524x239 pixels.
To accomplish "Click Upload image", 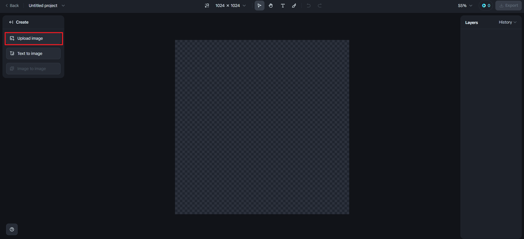I will (x=34, y=39).
